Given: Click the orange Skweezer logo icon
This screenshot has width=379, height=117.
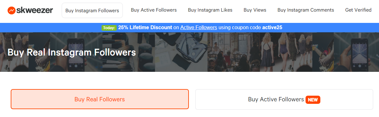Looking at the screenshot, I should 12,10.
